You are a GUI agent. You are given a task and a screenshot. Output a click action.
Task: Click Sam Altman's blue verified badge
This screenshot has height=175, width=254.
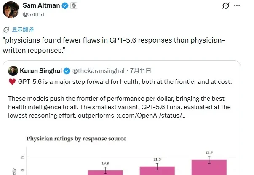[x=65, y=5]
